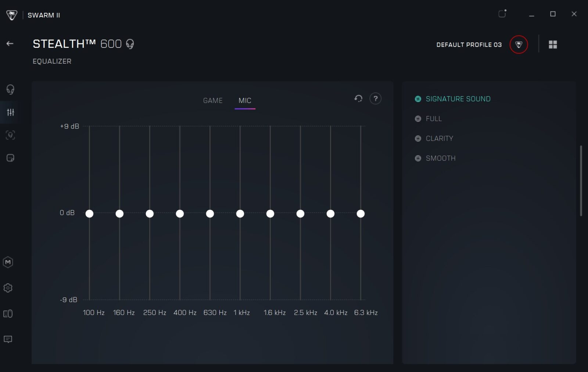Click the feedback chat icon

[x=8, y=339]
